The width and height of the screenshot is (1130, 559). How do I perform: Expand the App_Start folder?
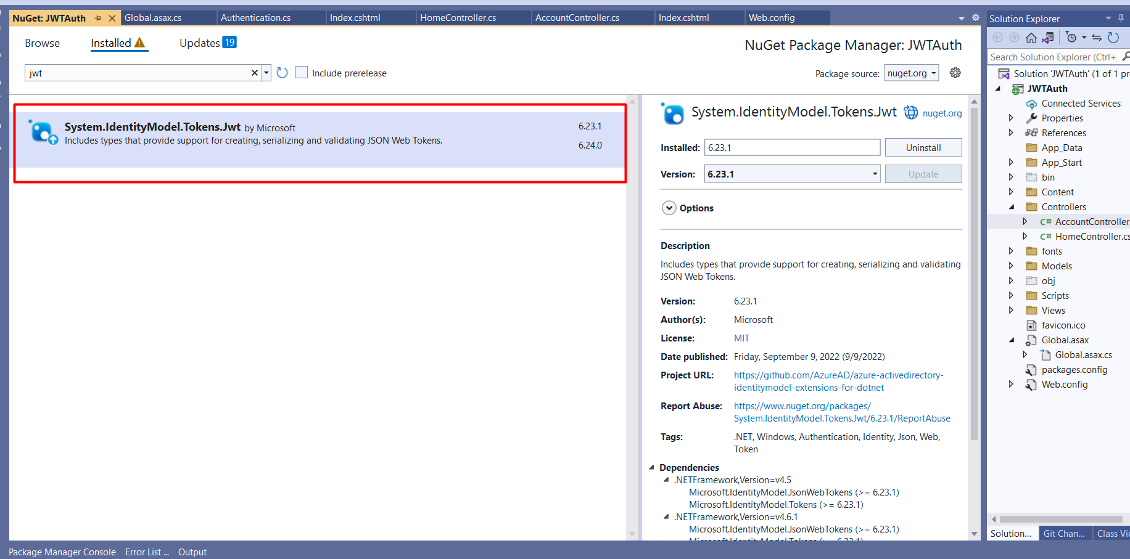[x=1011, y=163]
